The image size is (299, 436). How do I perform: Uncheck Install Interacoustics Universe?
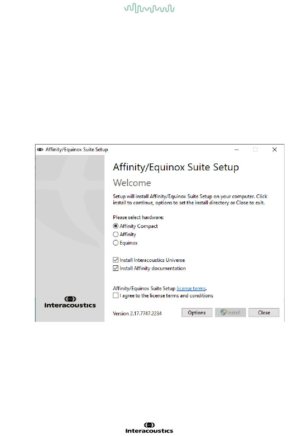116,260
